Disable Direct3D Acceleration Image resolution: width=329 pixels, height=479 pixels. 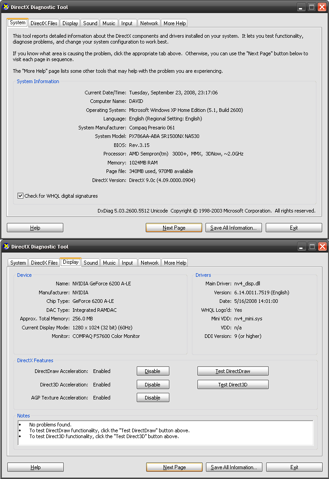click(x=153, y=385)
